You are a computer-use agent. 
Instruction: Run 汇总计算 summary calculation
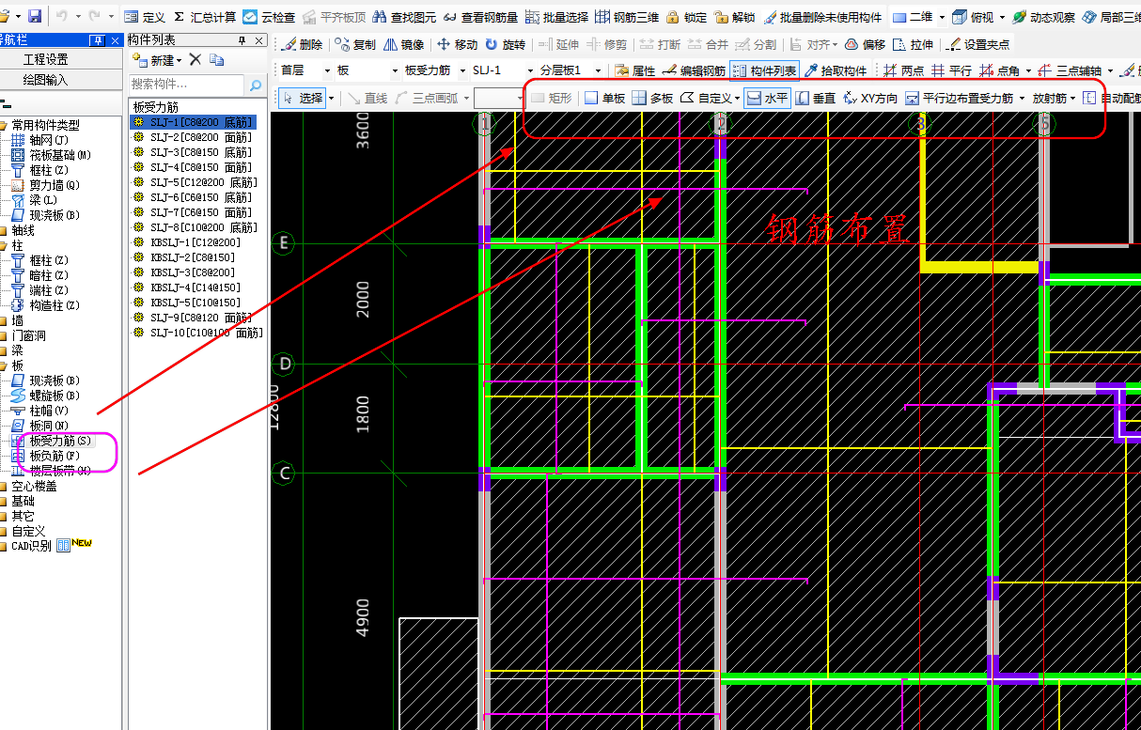point(206,18)
